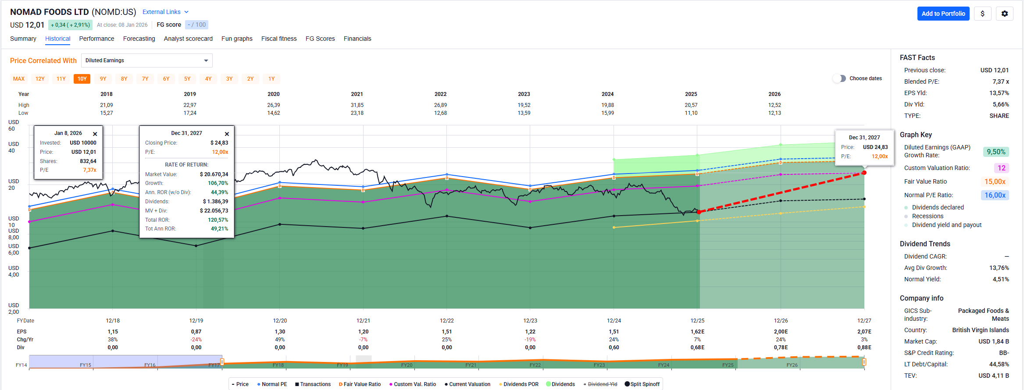This screenshot has height=390, width=1024.
Task: Click the red endpoint marker on forecast line
Action: [x=864, y=173]
